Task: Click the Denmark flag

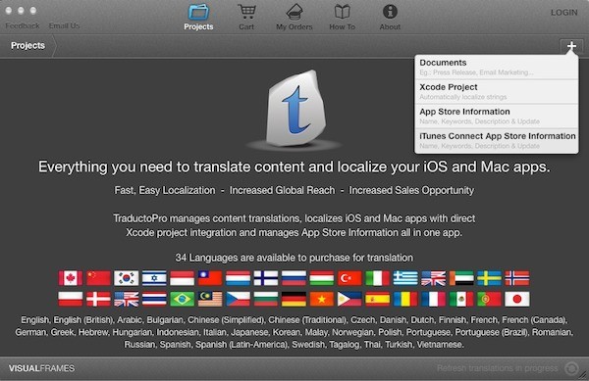Action: coord(98,300)
